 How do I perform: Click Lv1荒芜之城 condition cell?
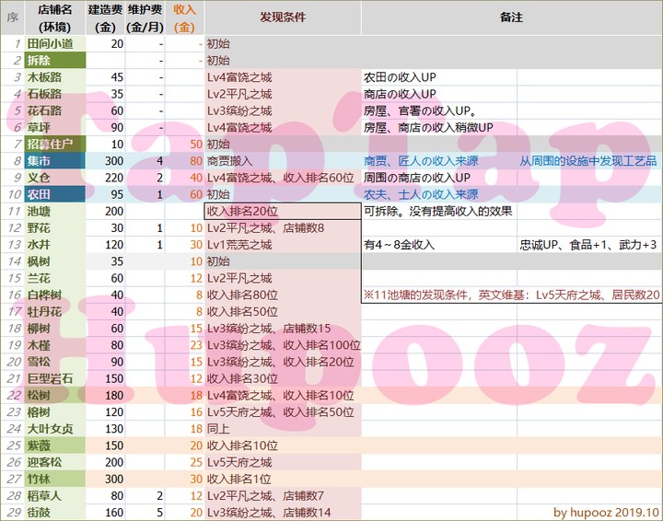coord(283,245)
